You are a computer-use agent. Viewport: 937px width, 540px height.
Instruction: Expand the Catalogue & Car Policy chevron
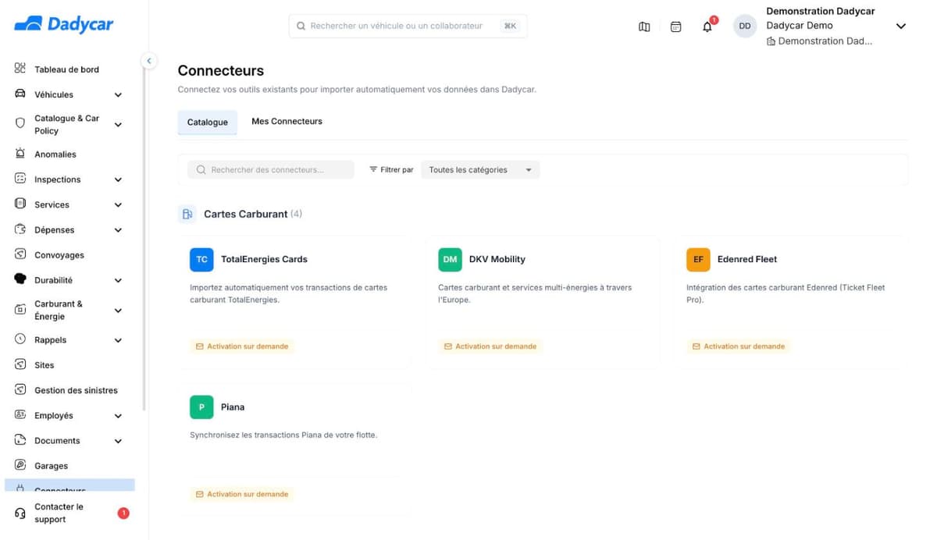(x=118, y=124)
